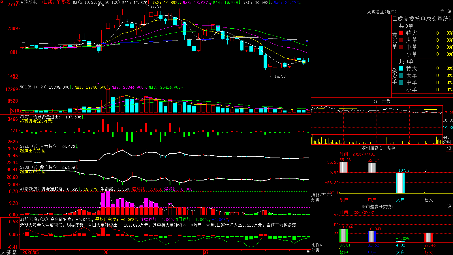Click the 瑞欣电子 stock name title
The width and height of the screenshot is (453, 255).
click(x=33, y=2)
